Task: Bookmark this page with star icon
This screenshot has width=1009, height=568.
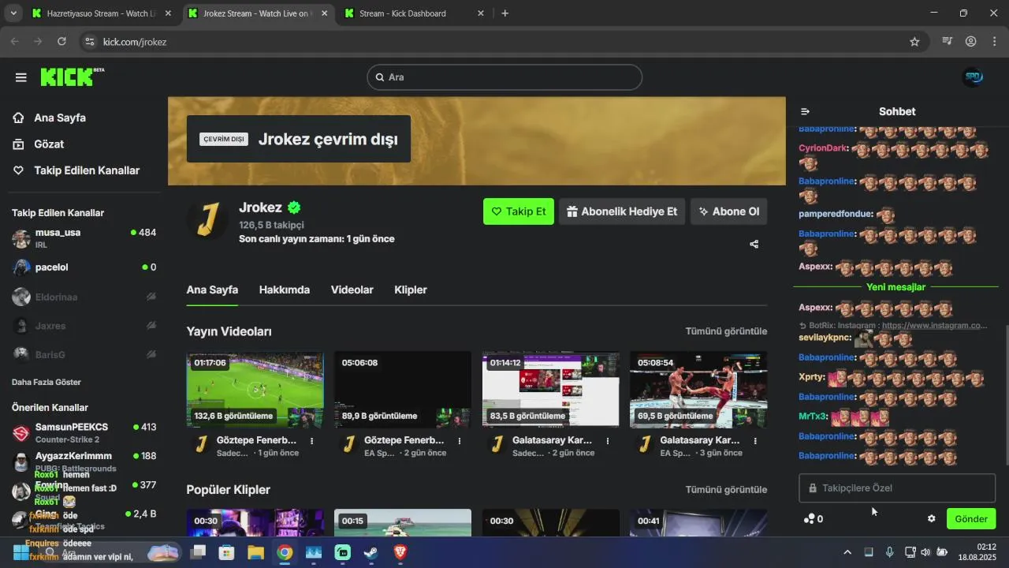Action: pyautogui.click(x=914, y=42)
